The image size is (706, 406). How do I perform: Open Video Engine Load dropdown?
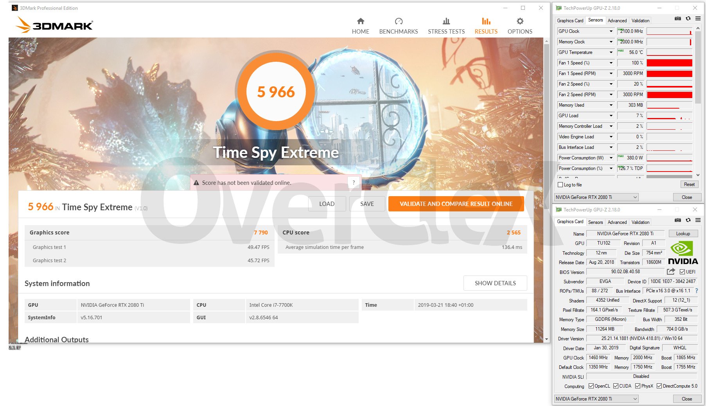(611, 137)
